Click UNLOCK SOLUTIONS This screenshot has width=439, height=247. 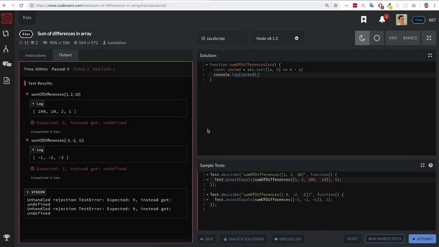[x=244, y=239]
